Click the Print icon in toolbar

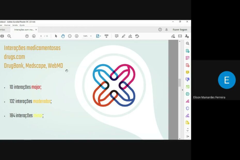[x=2, y=36]
